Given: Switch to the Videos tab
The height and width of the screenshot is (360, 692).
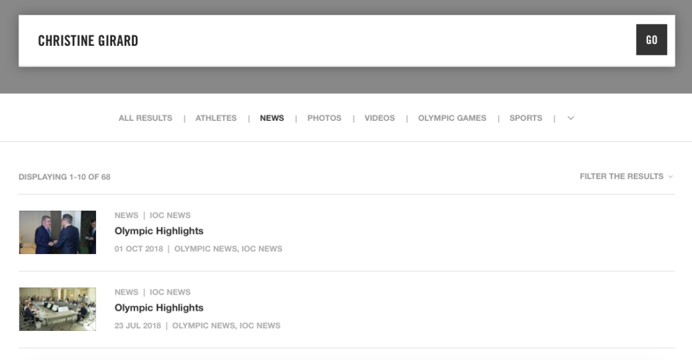Looking at the screenshot, I should 379,118.
